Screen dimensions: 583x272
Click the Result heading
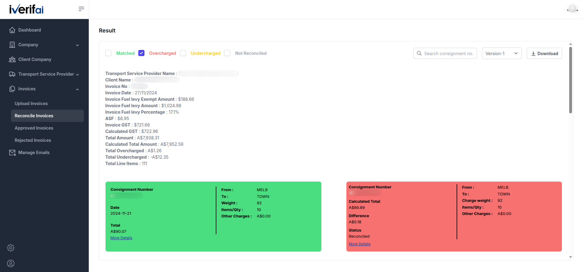click(x=107, y=31)
